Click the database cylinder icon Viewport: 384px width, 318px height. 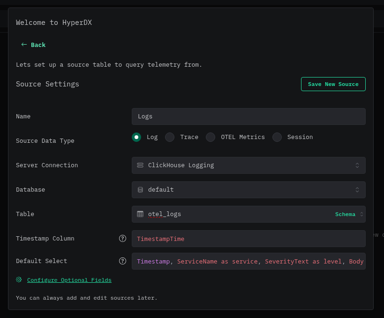(x=140, y=190)
